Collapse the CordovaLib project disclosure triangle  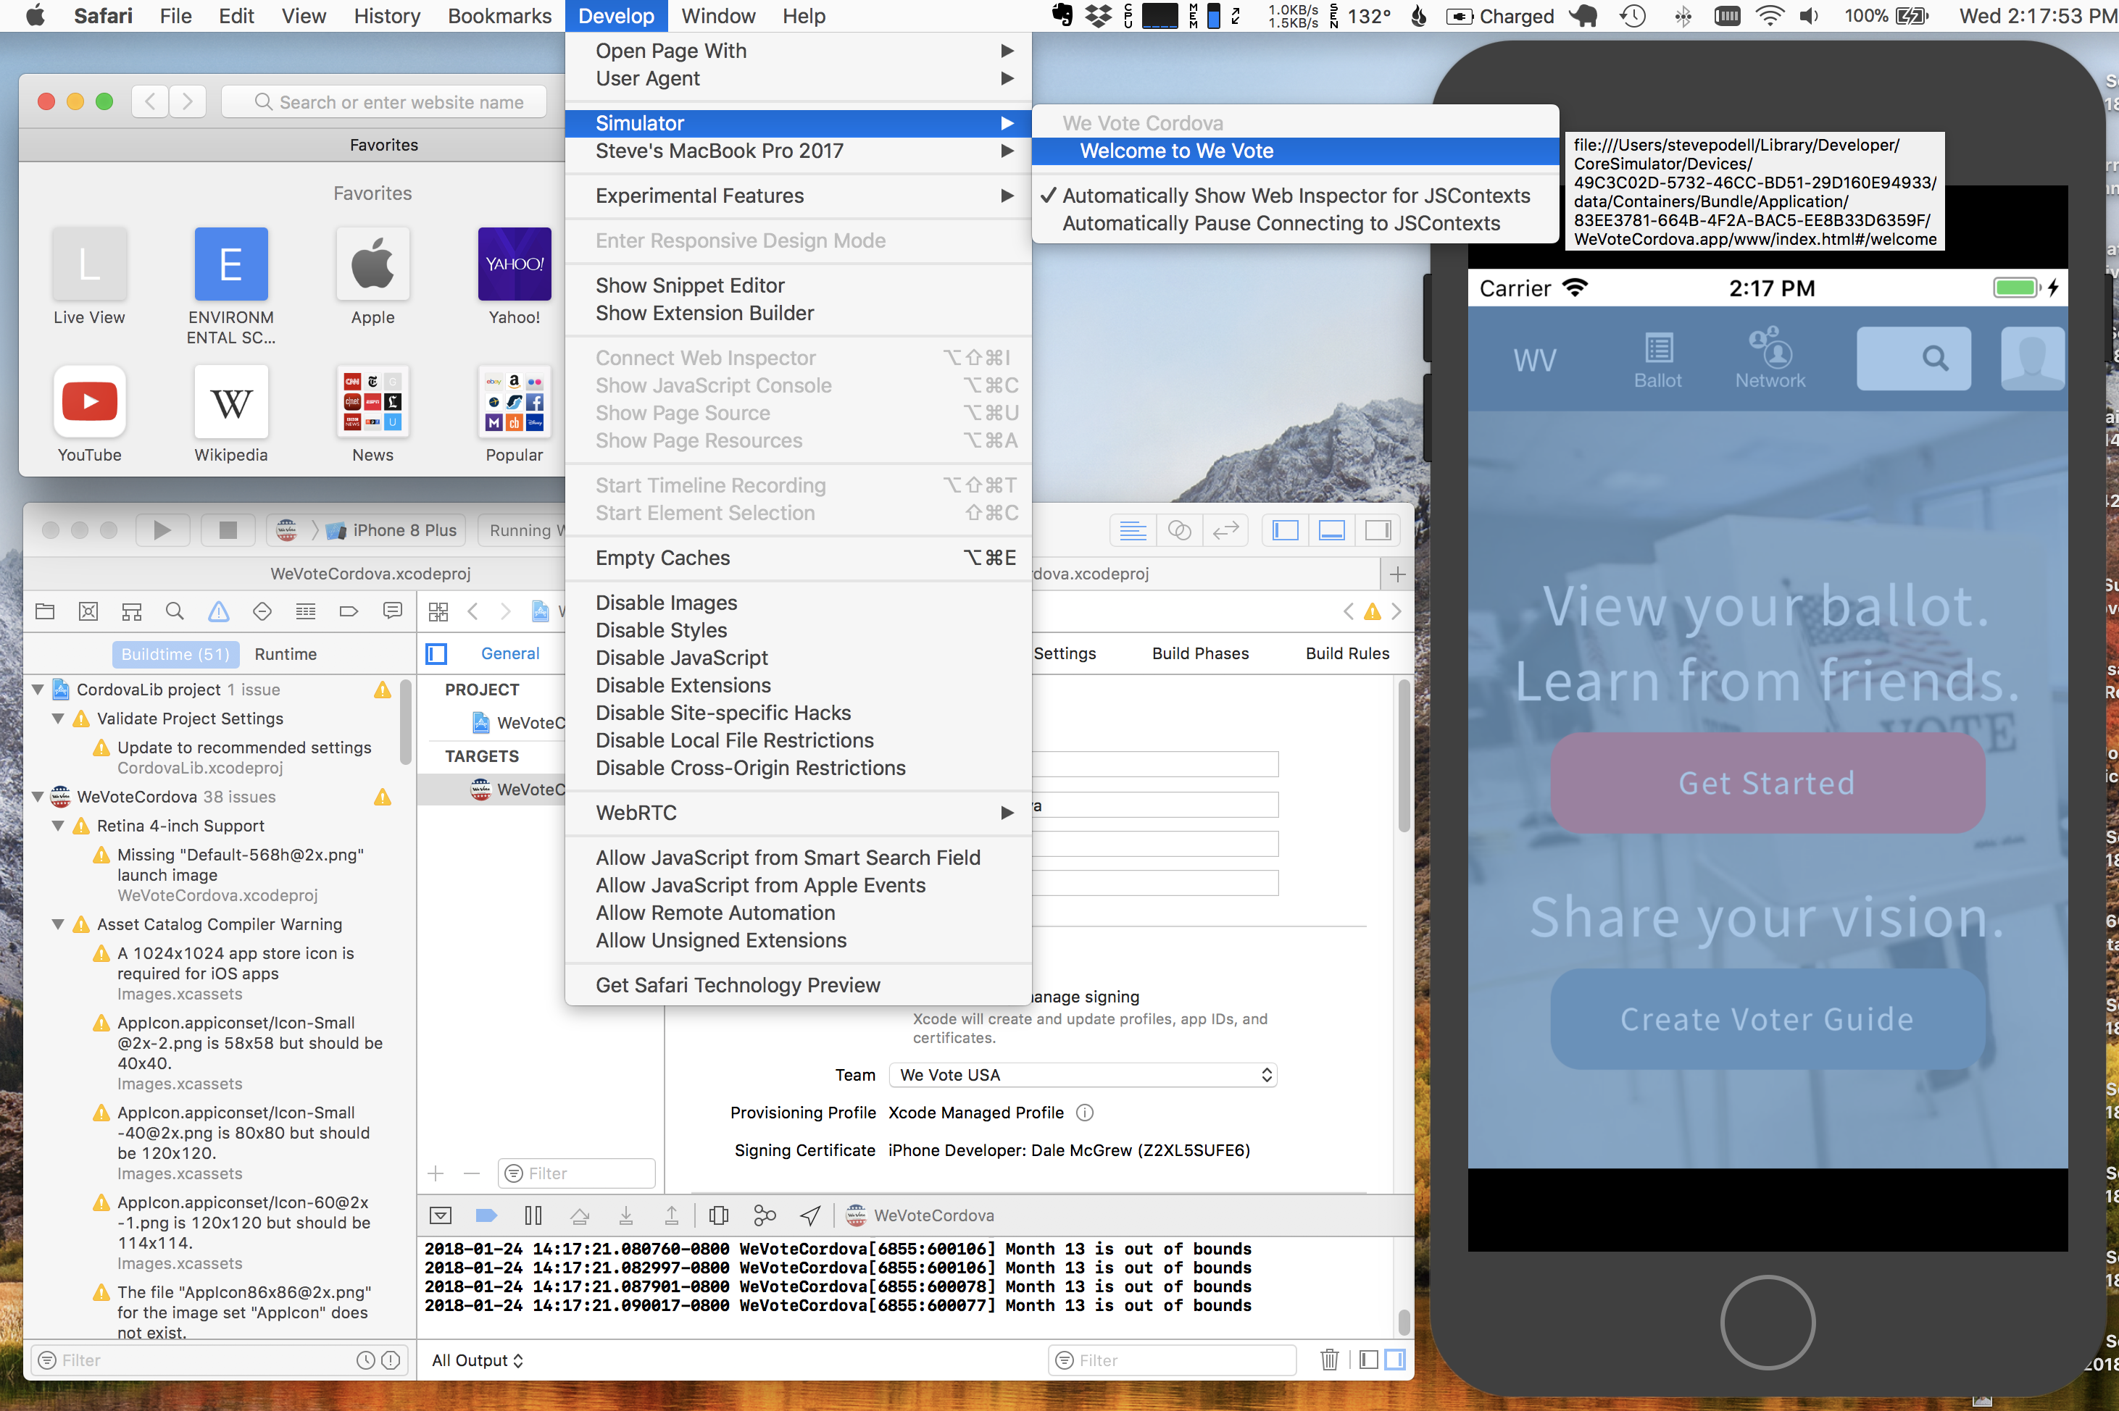click(38, 690)
